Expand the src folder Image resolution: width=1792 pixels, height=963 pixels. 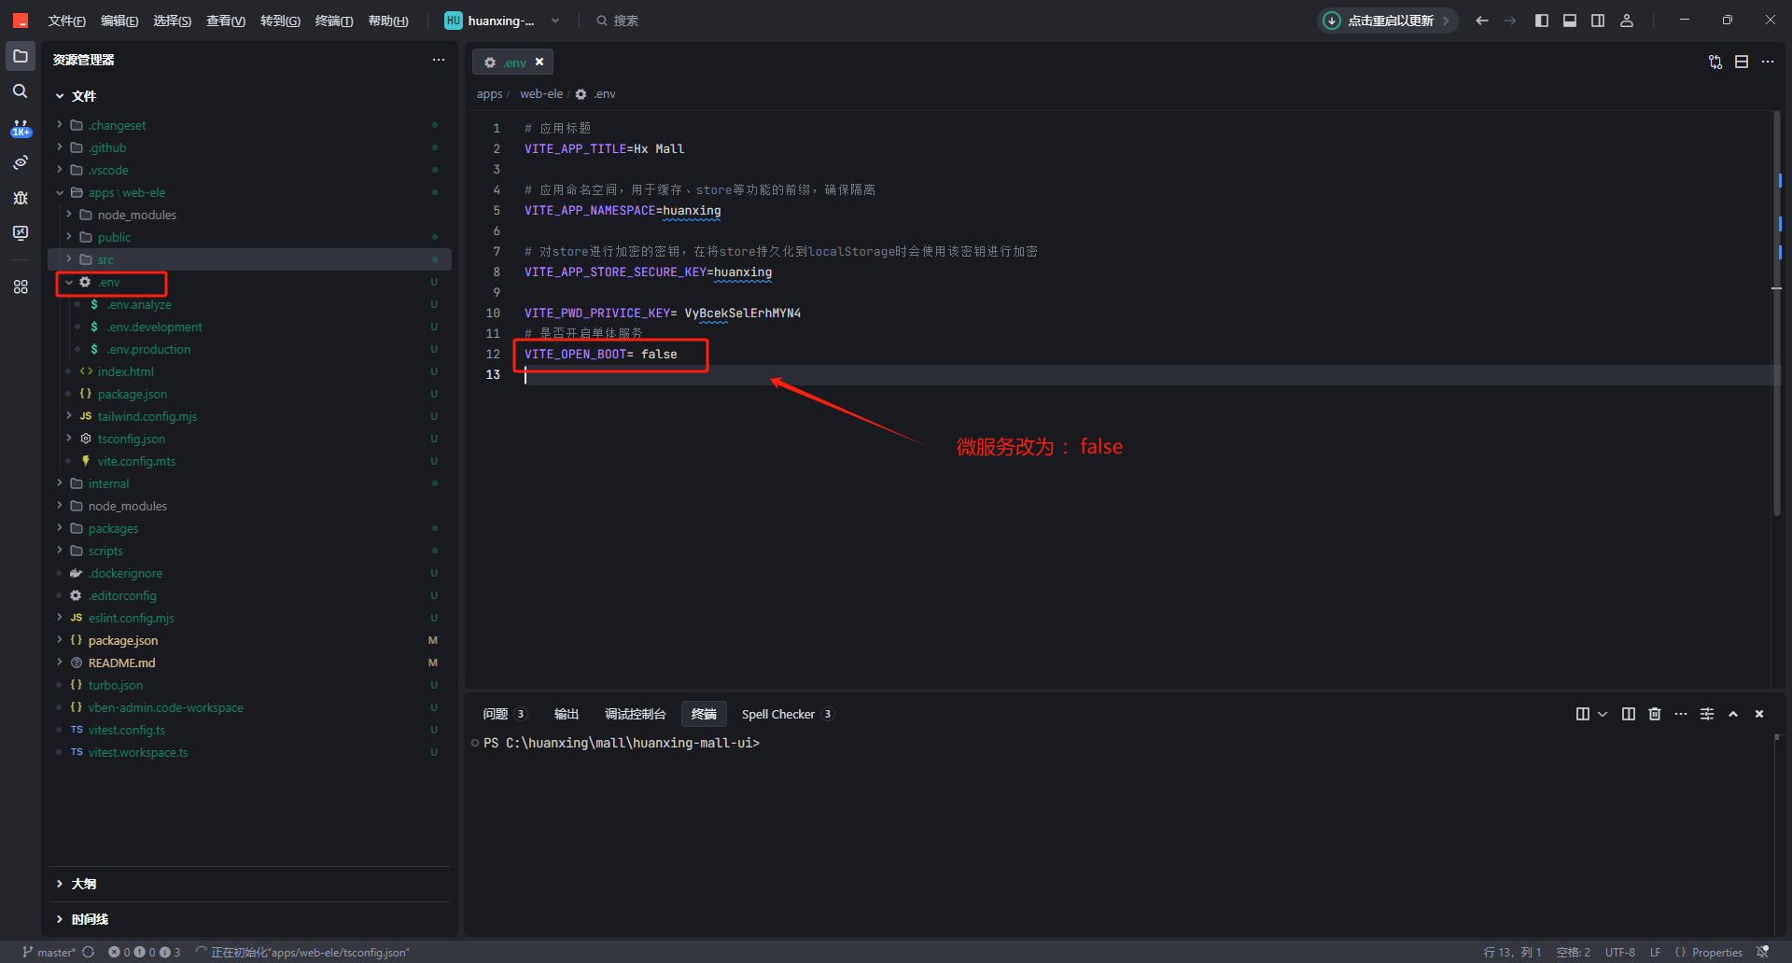click(105, 259)
